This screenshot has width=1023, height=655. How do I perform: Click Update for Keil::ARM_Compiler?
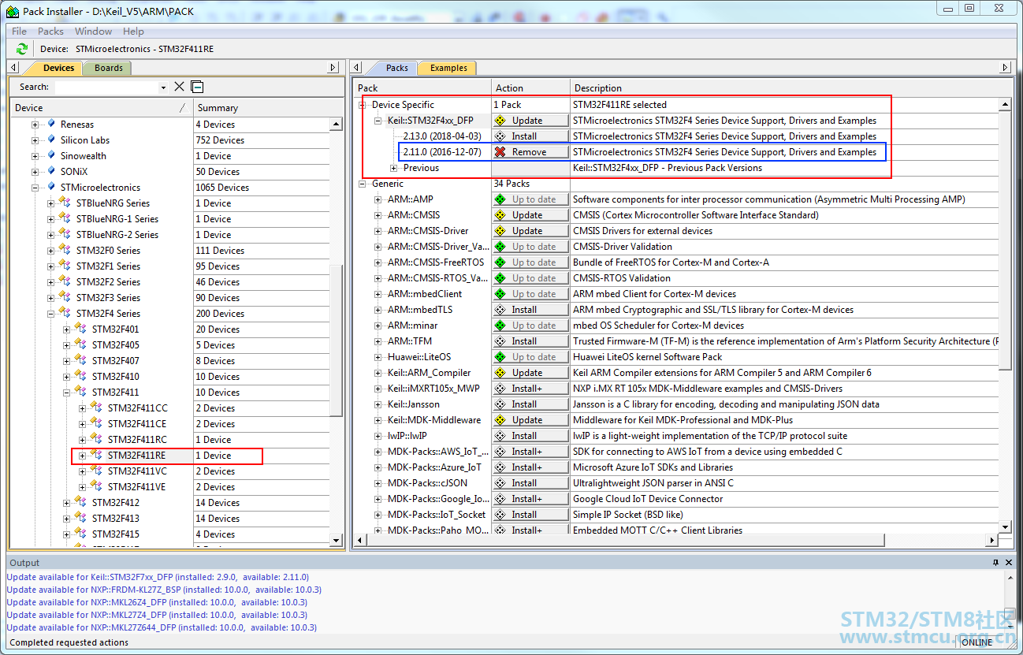tap(530, 373)
